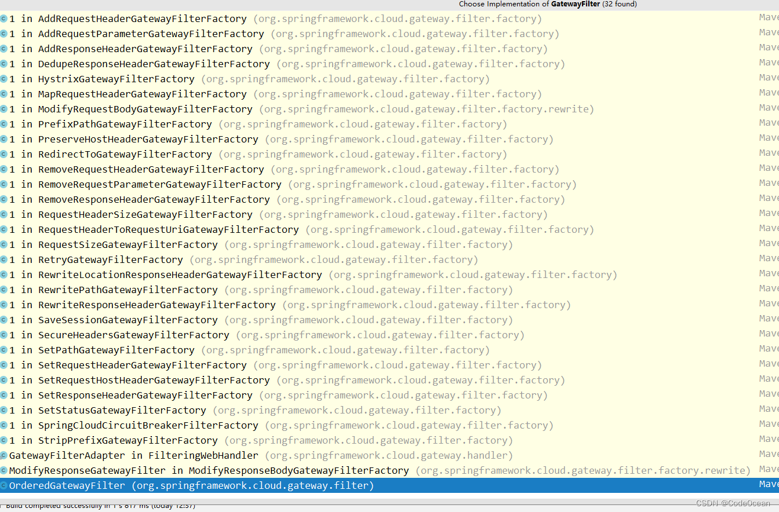Open RedirectToGatewayFilterFactory implementation

pos(389,154)
